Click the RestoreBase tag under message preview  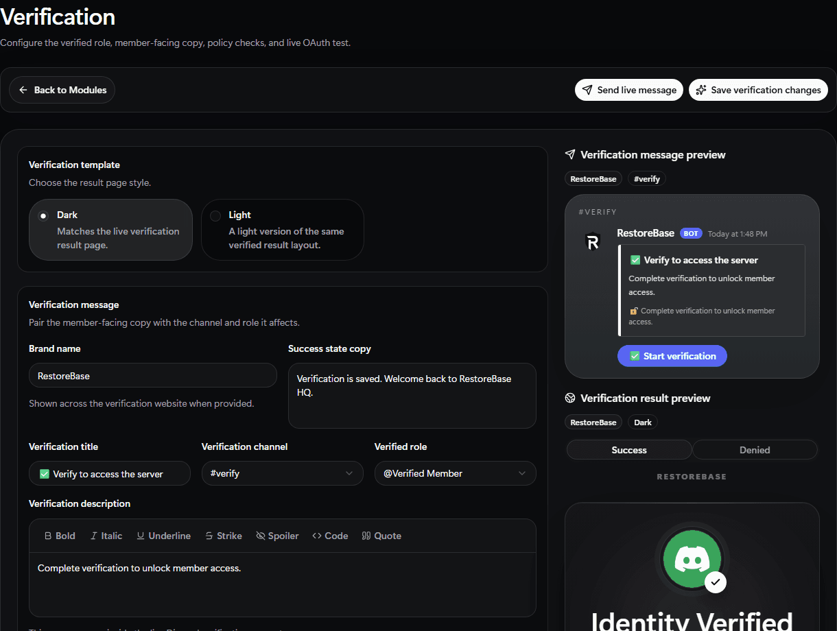[593, 179]
